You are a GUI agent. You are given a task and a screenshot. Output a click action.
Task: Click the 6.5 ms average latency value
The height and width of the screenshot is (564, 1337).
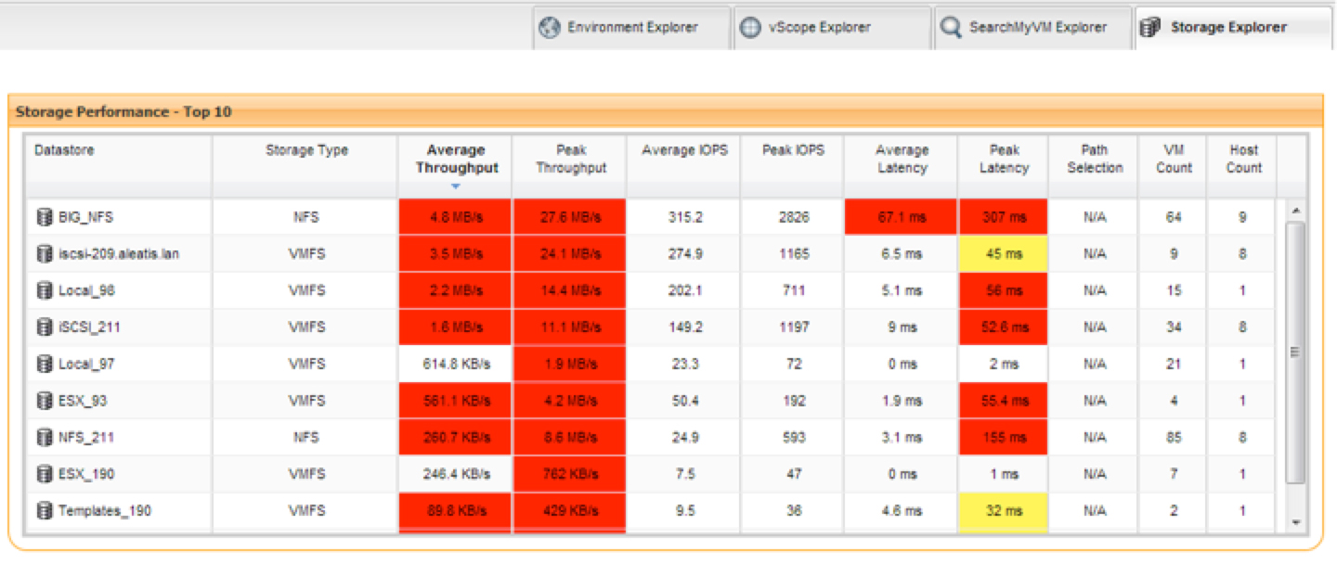point(901,253)
